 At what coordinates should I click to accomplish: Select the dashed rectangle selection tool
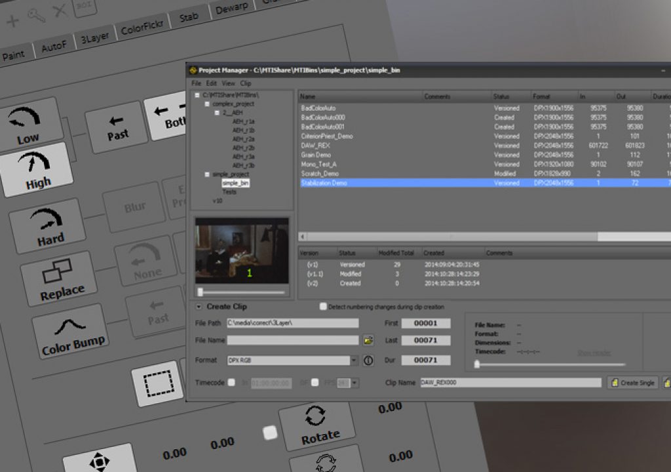[x=158, y=383]
